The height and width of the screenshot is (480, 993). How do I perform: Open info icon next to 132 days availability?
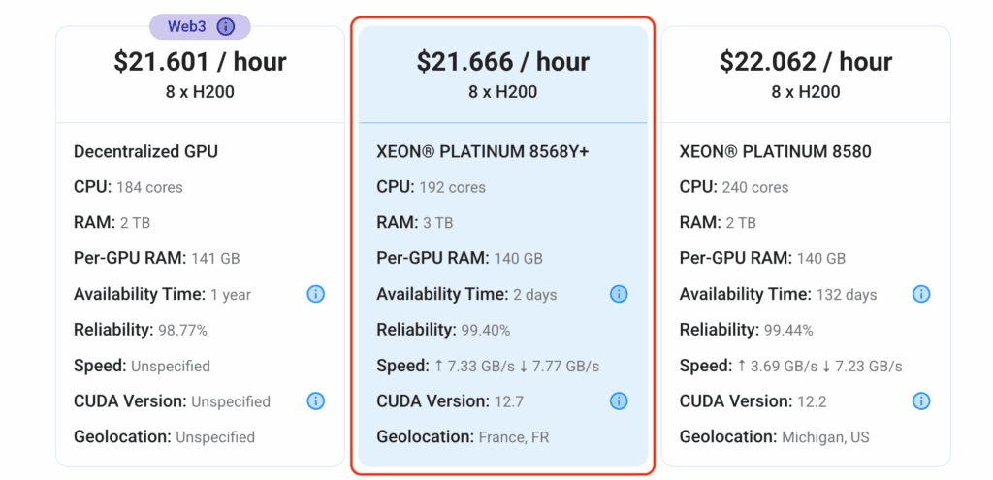(921, 294)
